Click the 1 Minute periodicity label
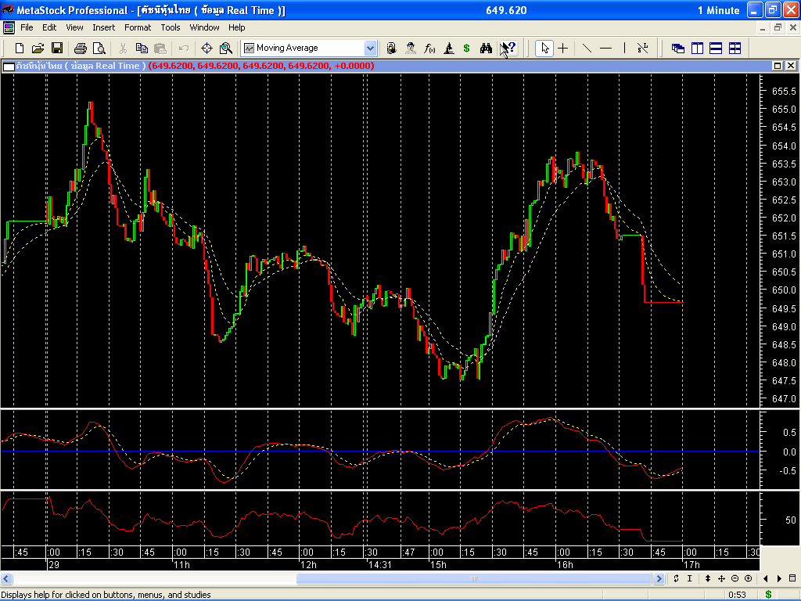 tap(718, 10)
